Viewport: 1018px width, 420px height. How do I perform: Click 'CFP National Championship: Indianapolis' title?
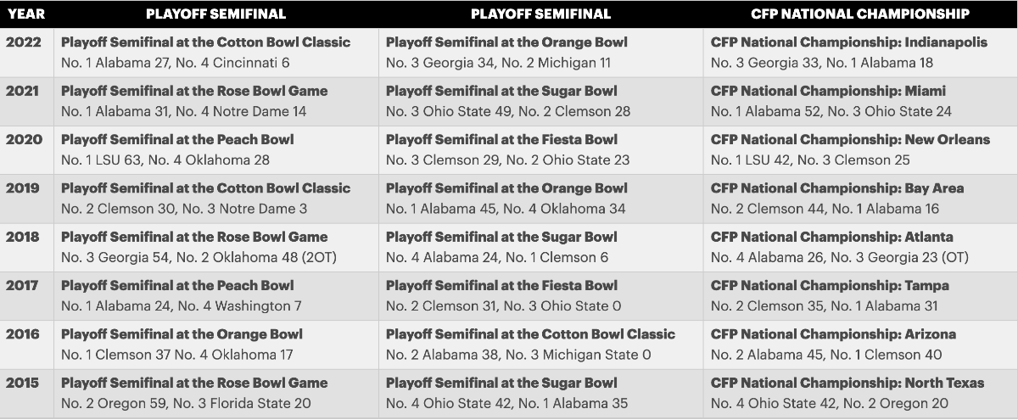(x=849, y=42)
